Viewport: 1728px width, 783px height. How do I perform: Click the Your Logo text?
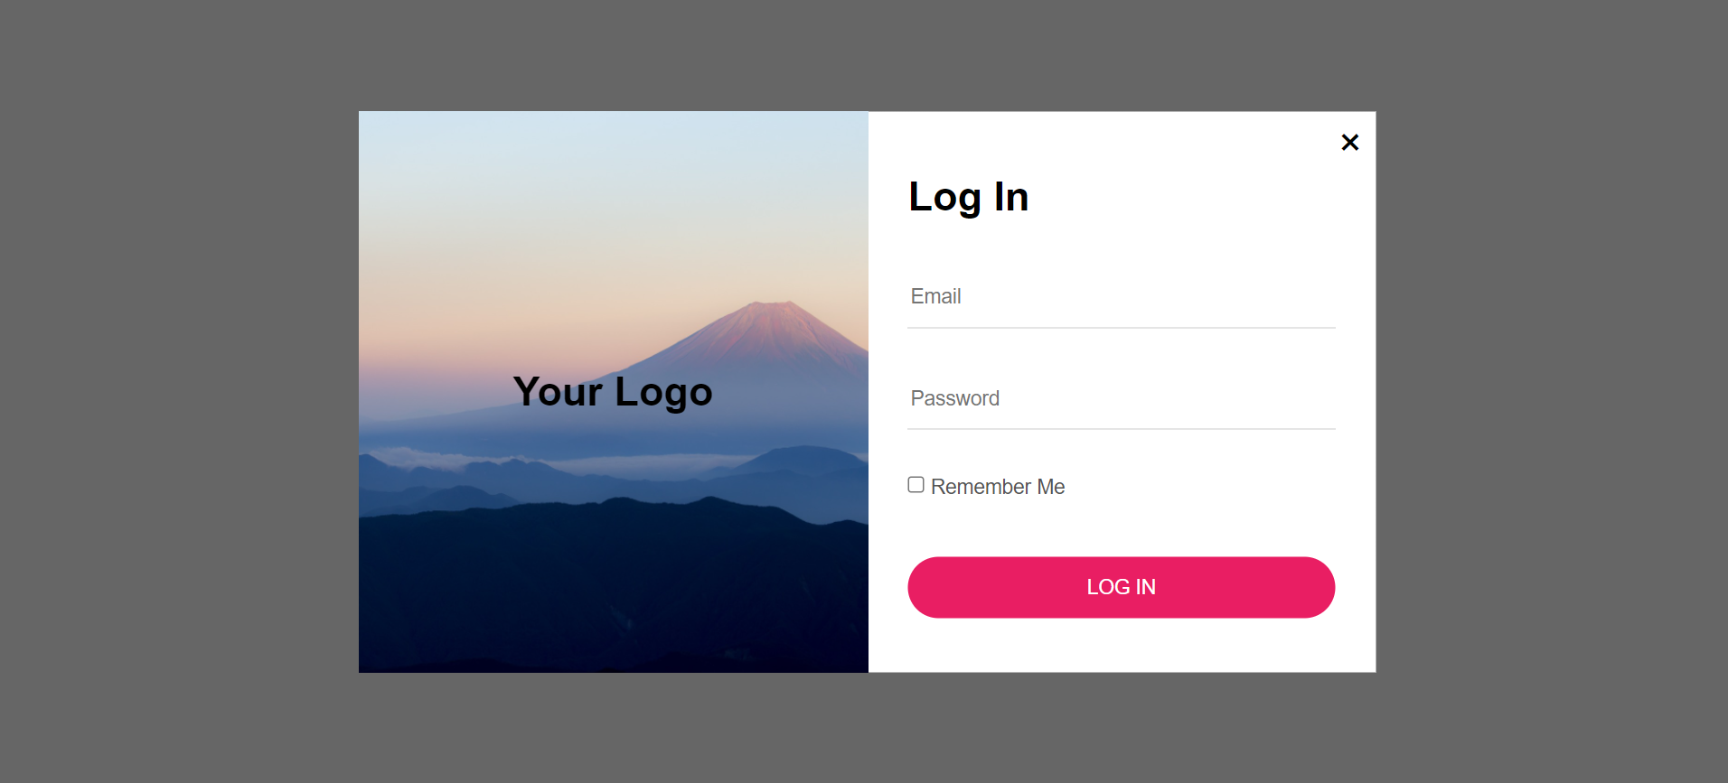pyautogui.click(x=613, y=392)
